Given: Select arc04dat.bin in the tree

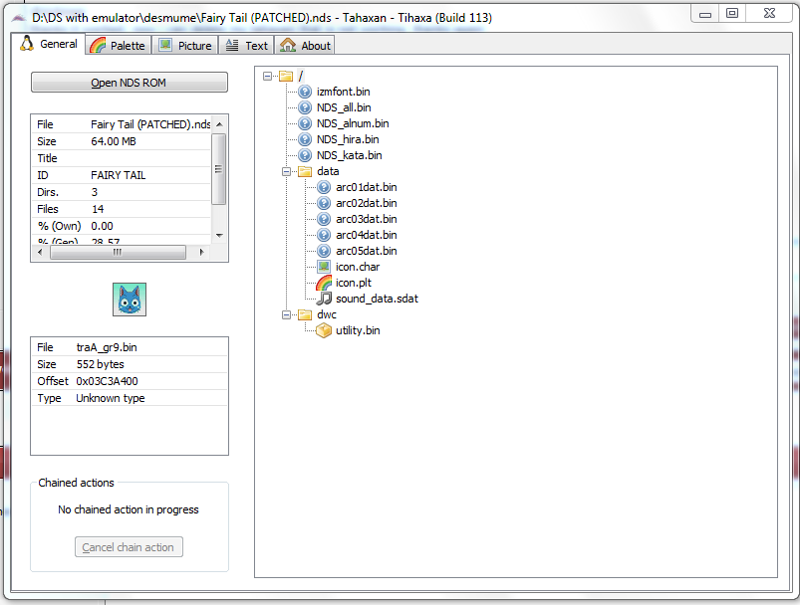Looking at the screenshot, I should pos(366,235).
